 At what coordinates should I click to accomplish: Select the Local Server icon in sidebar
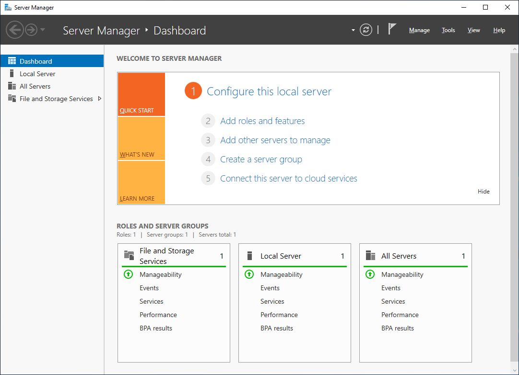coord(12,74)
